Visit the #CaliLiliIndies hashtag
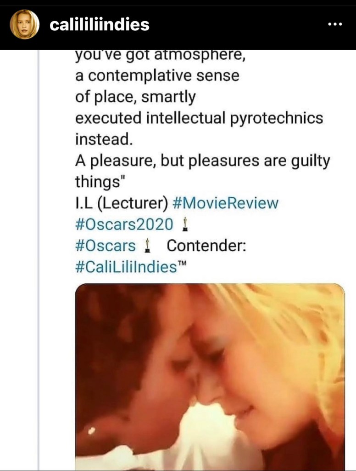The width and height of the screenshot is (356, 471). (x=124, y=267)
